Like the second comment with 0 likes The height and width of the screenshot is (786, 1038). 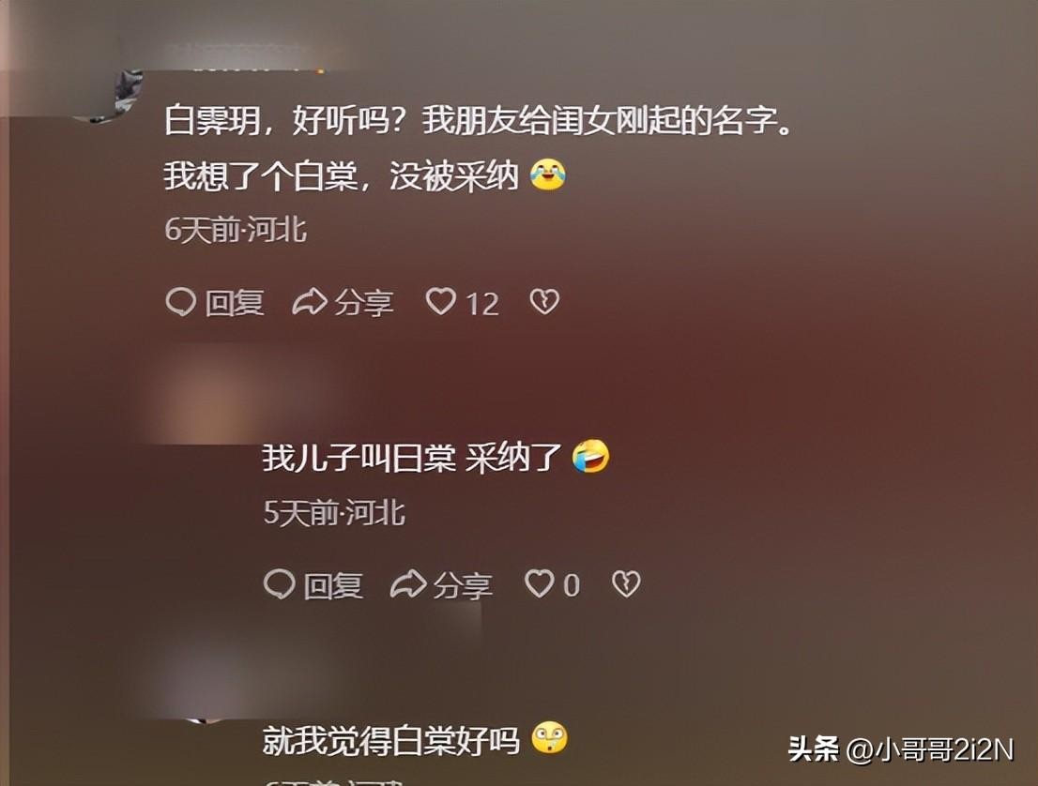[x=539, y=584]
